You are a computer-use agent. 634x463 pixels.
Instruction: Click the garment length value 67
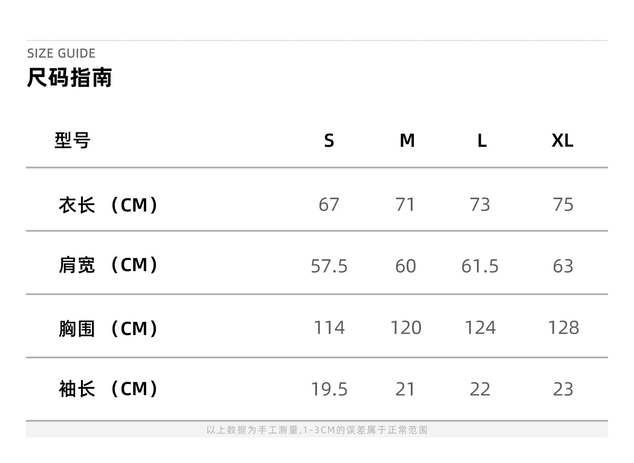pos(329,205)
